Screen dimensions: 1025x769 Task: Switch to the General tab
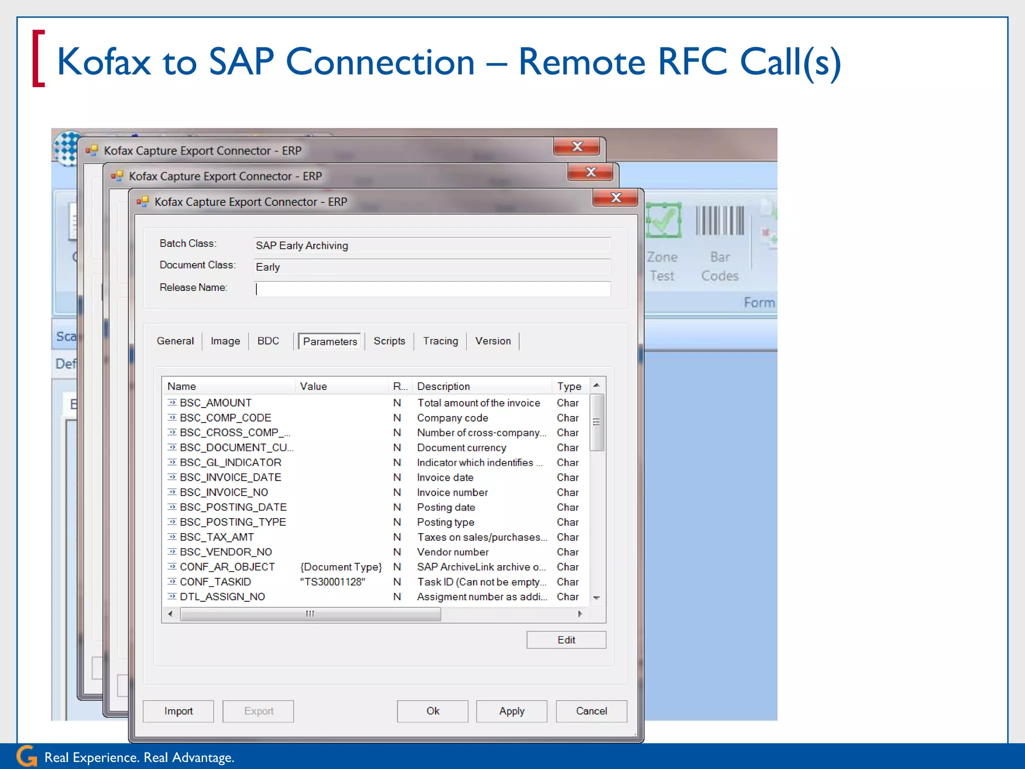click(175, 341)
